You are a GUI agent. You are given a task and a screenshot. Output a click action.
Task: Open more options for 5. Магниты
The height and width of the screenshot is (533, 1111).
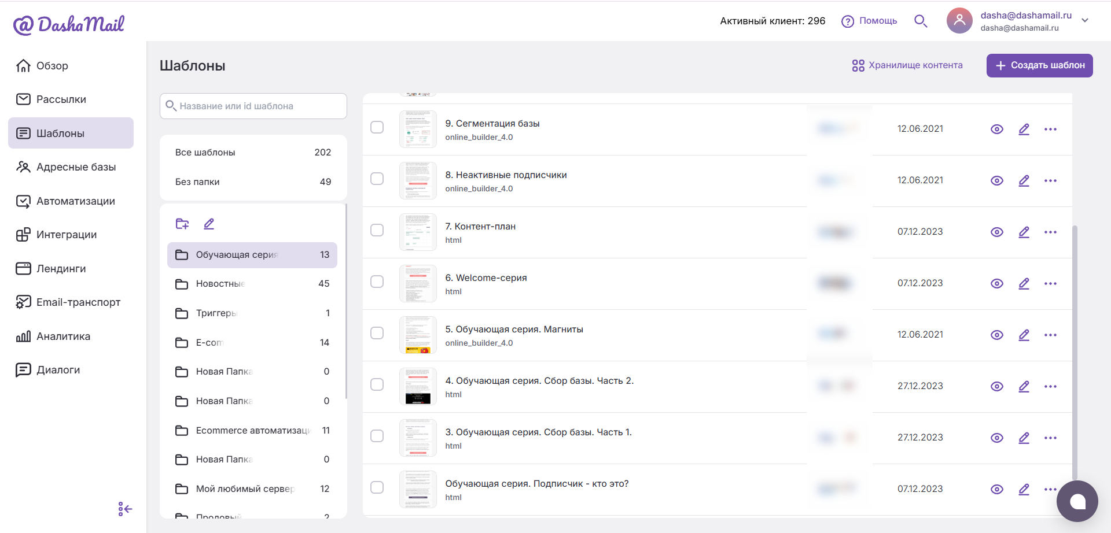tap(1050, 335)
